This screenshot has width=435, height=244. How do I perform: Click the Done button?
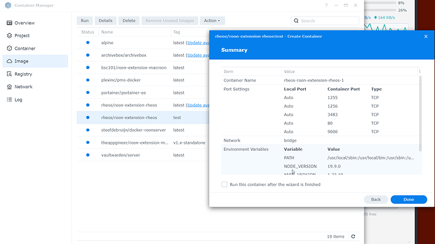click(409, 199)
